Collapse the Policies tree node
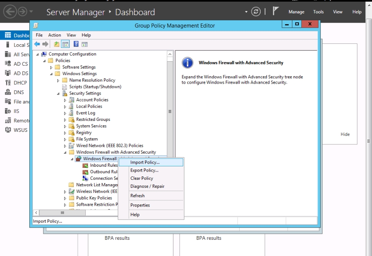This screenshot has height=256, width=372. (x=44, y=61)
